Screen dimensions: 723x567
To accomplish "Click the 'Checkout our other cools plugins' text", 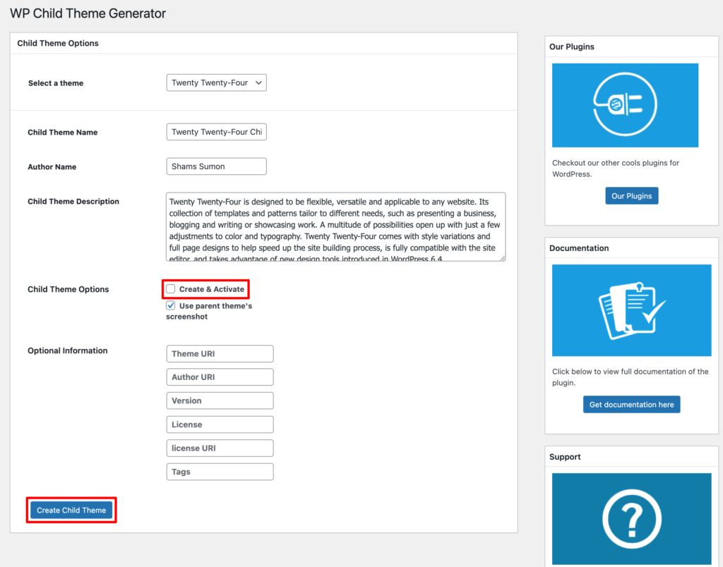I will (616, 169).
